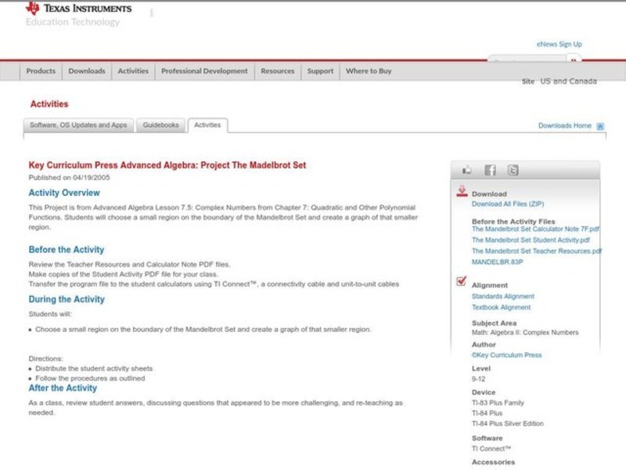Screen dimensions: 626x470
Task: Select Software, OS Updates and Apps tab
Action: (x=78, y=125)
